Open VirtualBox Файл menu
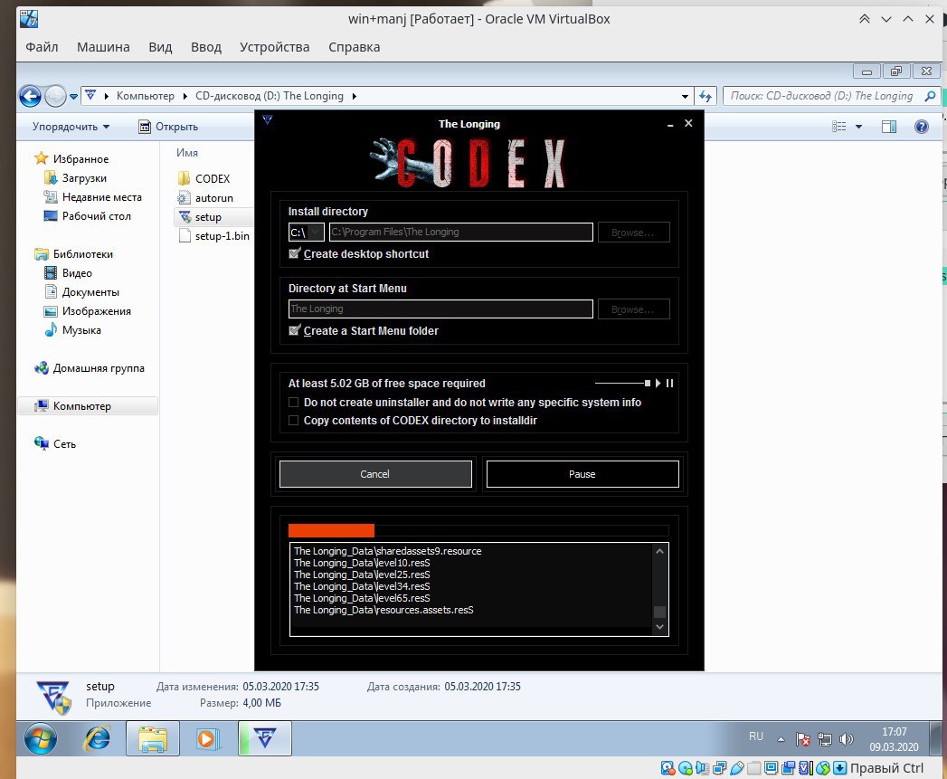The height and width of the screenshot is (779, 947). point(42,47)
